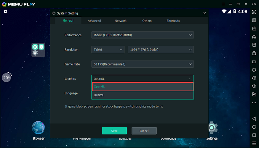
Task: Switch to the Shortcuts tab
Action: point(173,21)
